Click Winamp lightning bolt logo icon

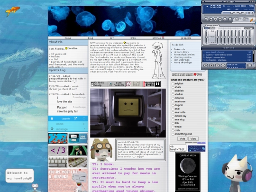click(252, 20)
